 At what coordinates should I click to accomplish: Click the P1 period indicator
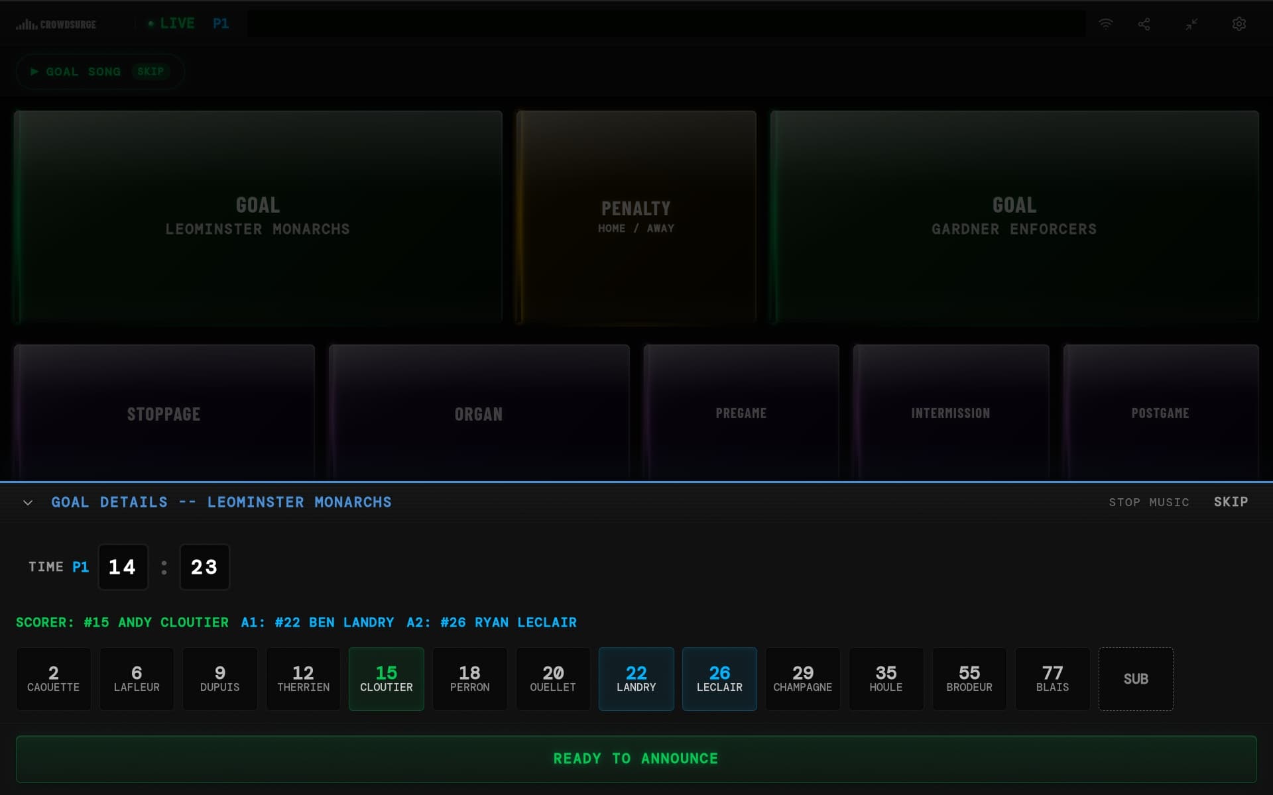click(221, 23)
